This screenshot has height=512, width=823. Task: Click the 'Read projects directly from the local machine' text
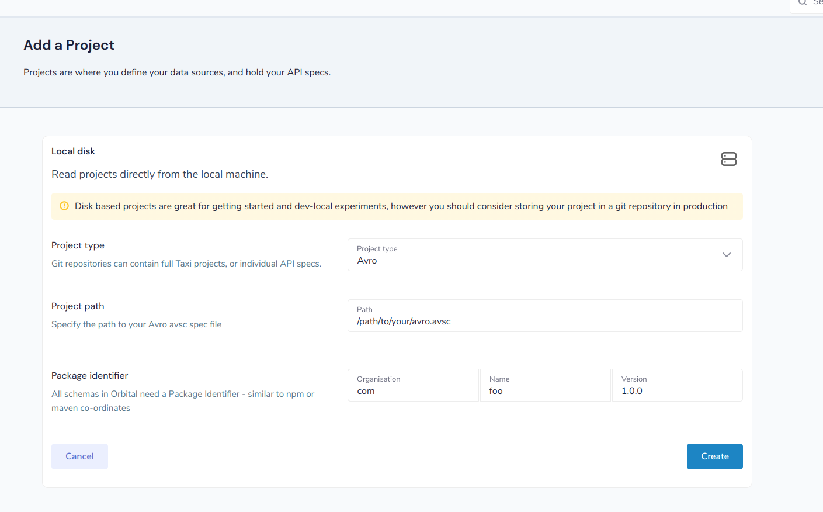tap(159, 174)
